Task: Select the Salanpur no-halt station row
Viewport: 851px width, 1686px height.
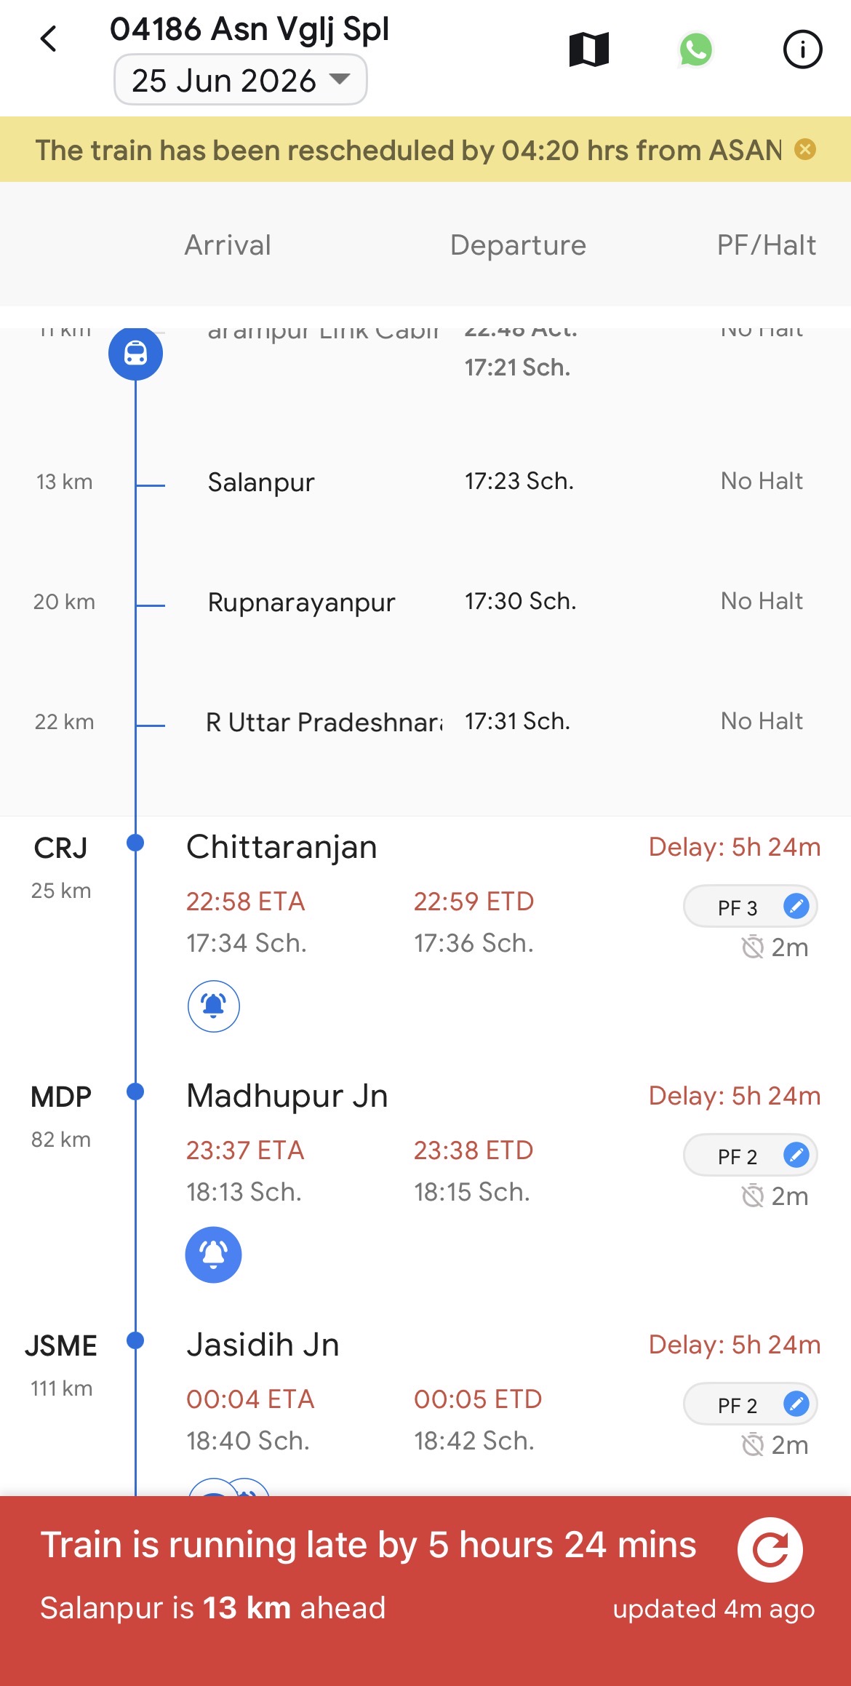Action: tap(425, 482)
